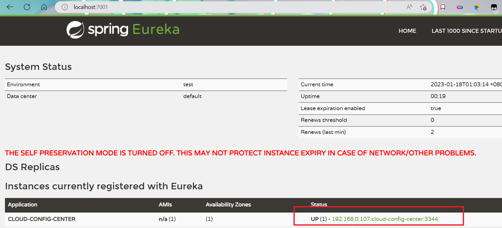Select the data center value 'default'

192,96
